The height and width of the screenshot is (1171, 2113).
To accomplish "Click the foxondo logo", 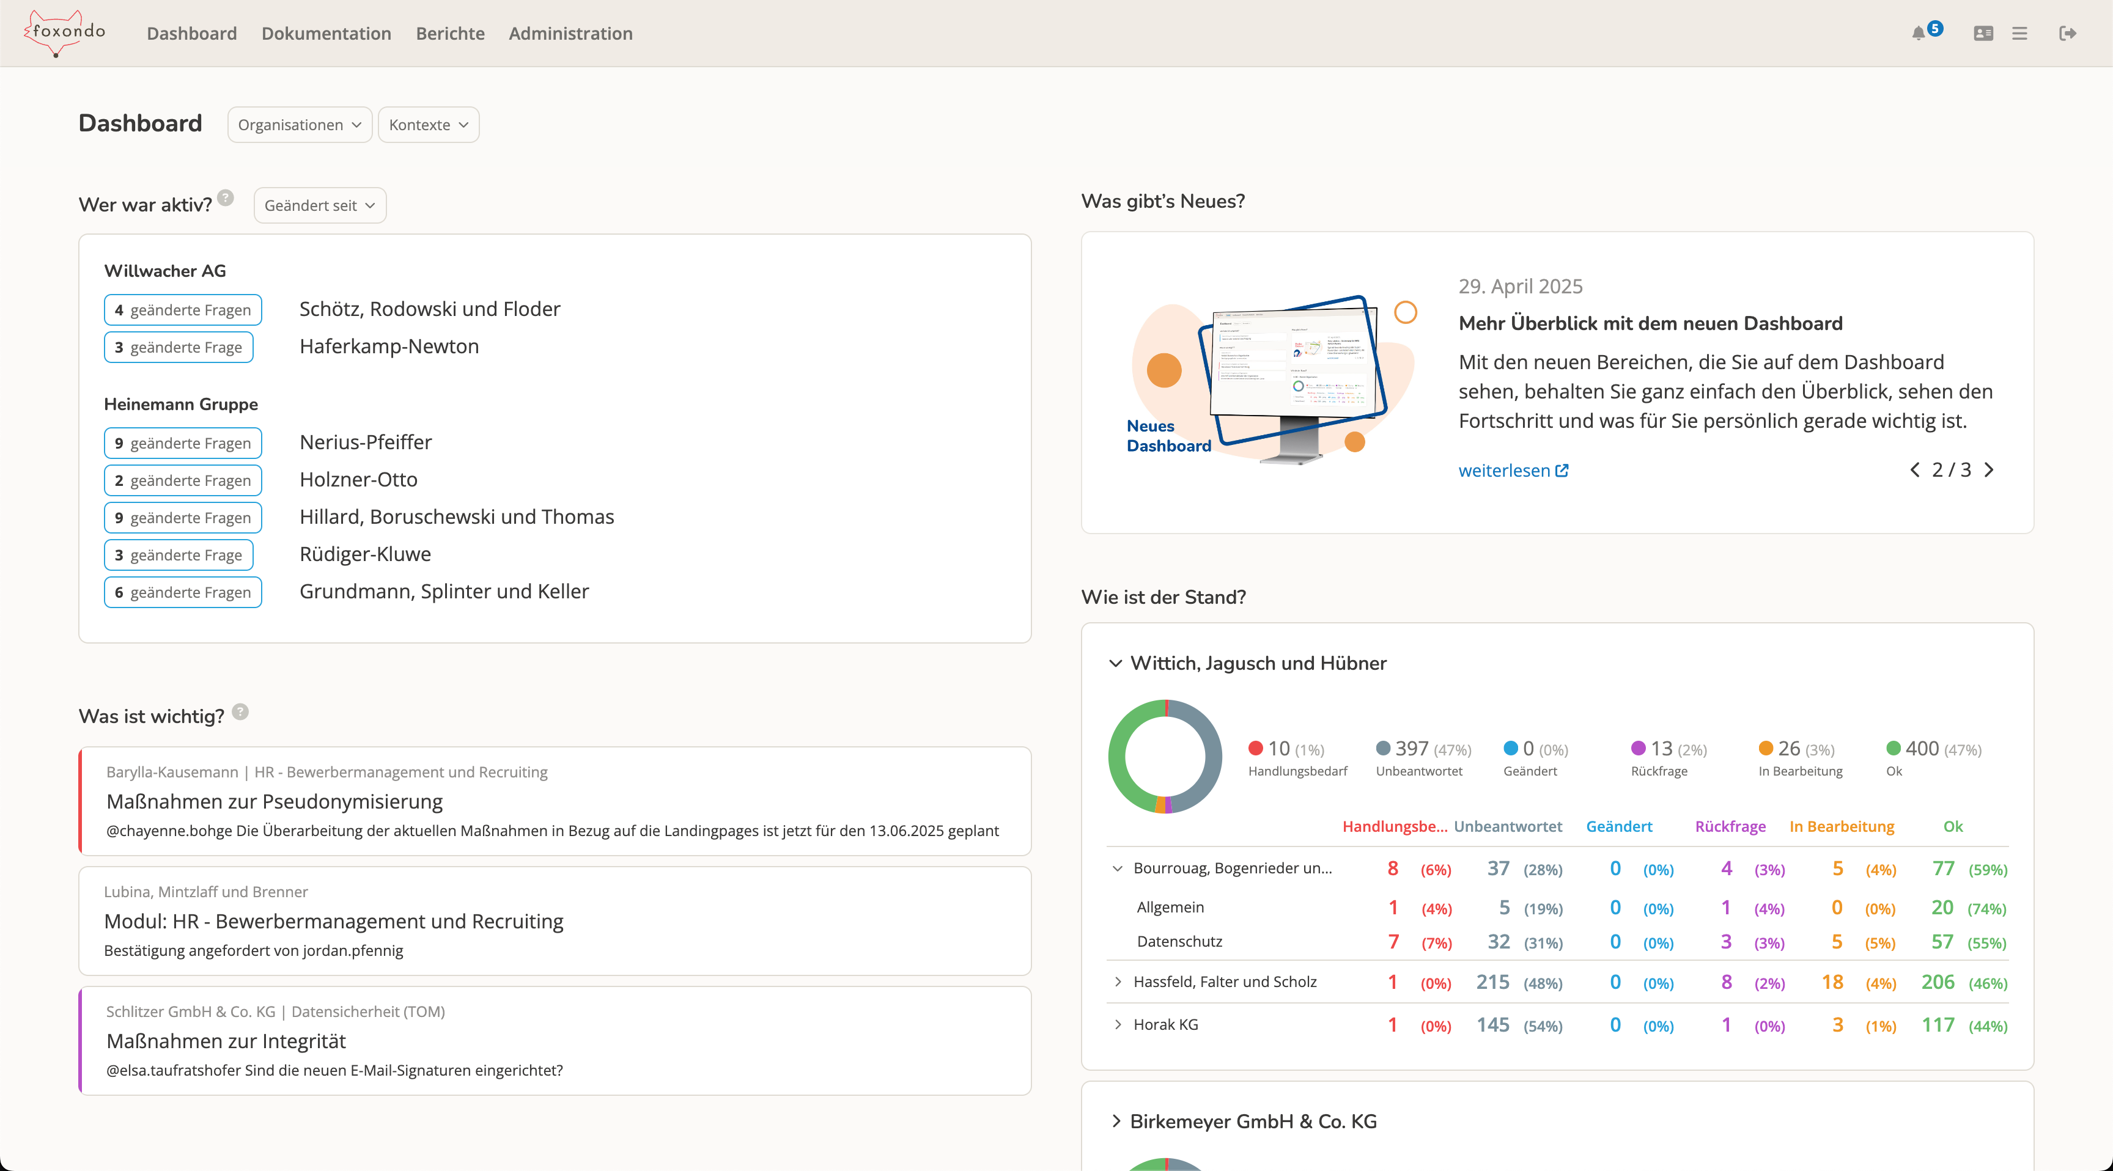I will (65, 33).
